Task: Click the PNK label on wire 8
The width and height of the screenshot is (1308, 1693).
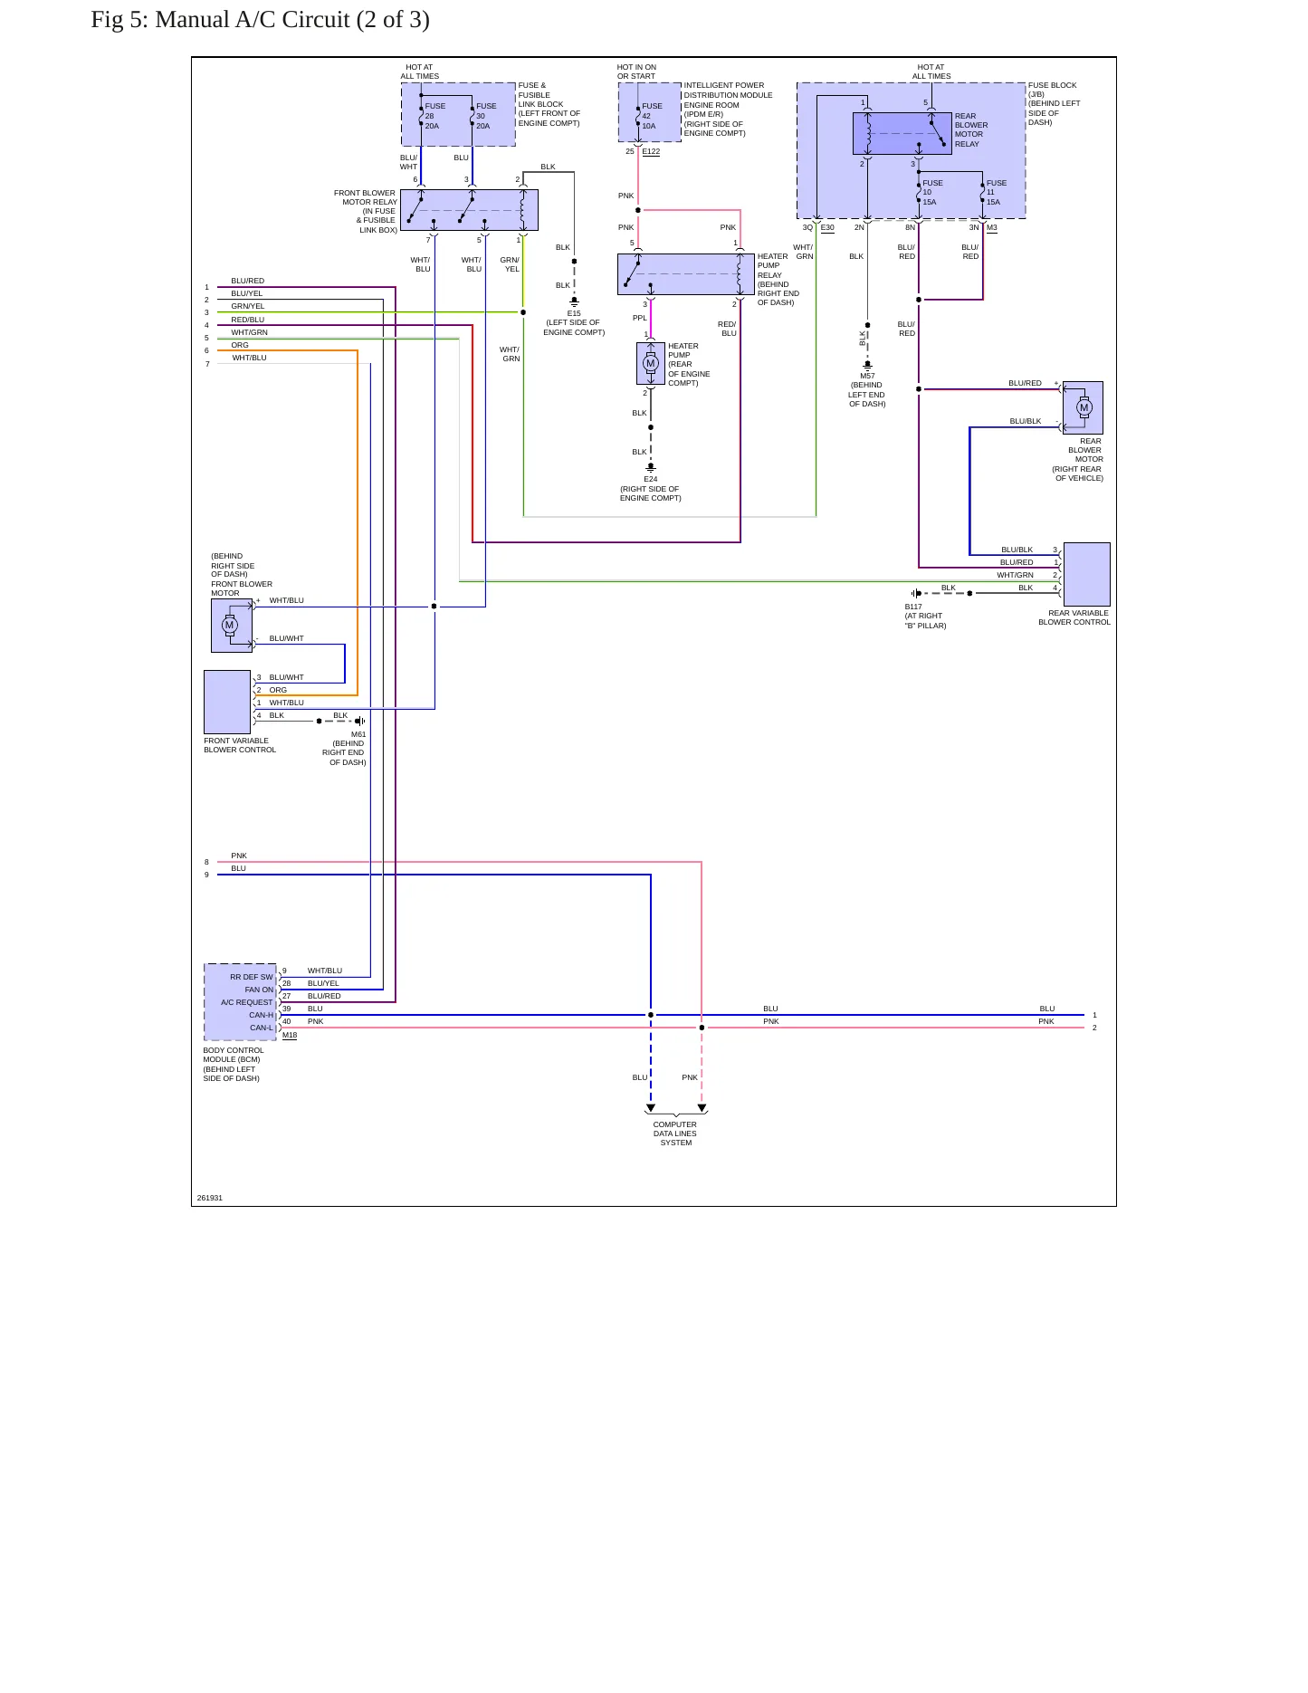Action: click(239, 856)
